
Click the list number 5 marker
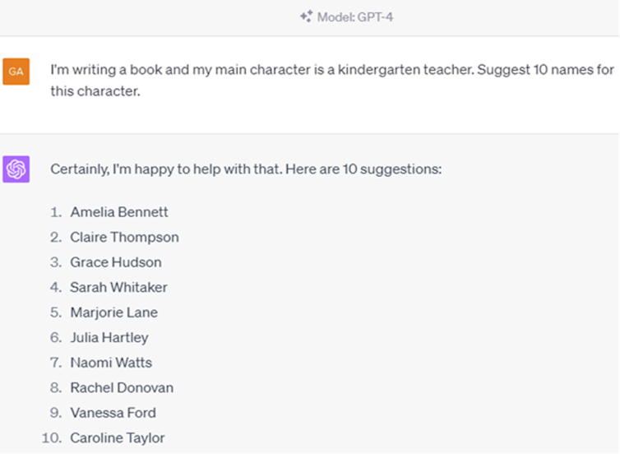pos(55,313)
